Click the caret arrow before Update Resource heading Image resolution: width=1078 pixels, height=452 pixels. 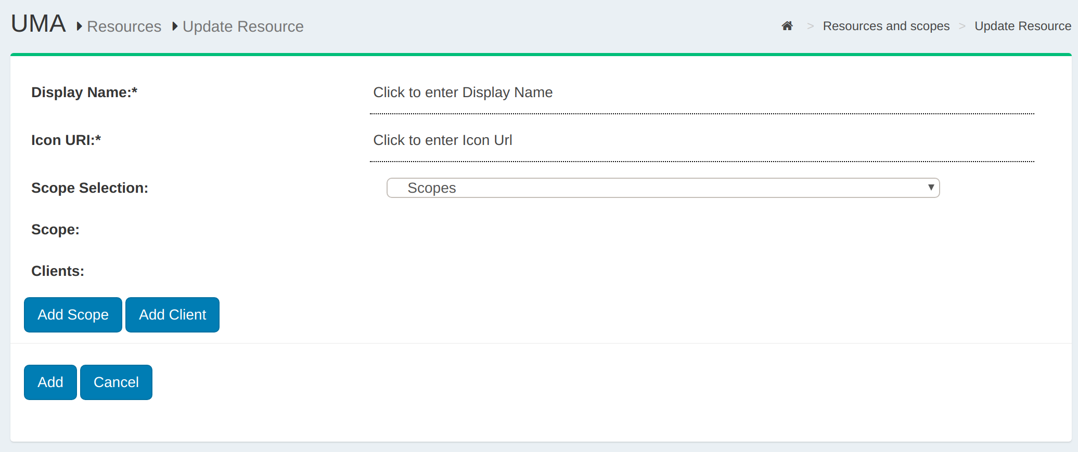(175, 26)
